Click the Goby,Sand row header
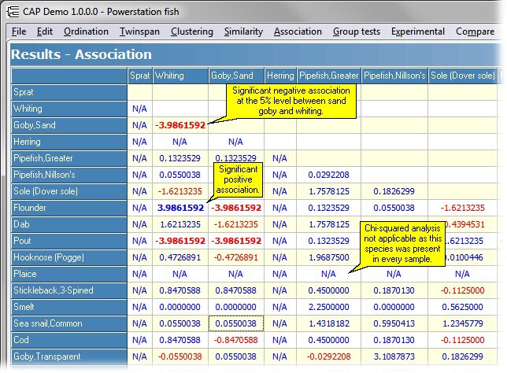Screen dimensions: 507x373 click(68, 125)
